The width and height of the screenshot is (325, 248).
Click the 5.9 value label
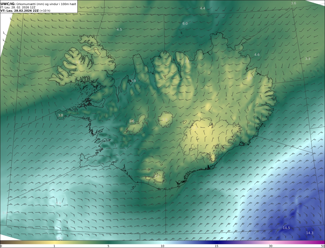pyautogui.click(x=133, y=81)
